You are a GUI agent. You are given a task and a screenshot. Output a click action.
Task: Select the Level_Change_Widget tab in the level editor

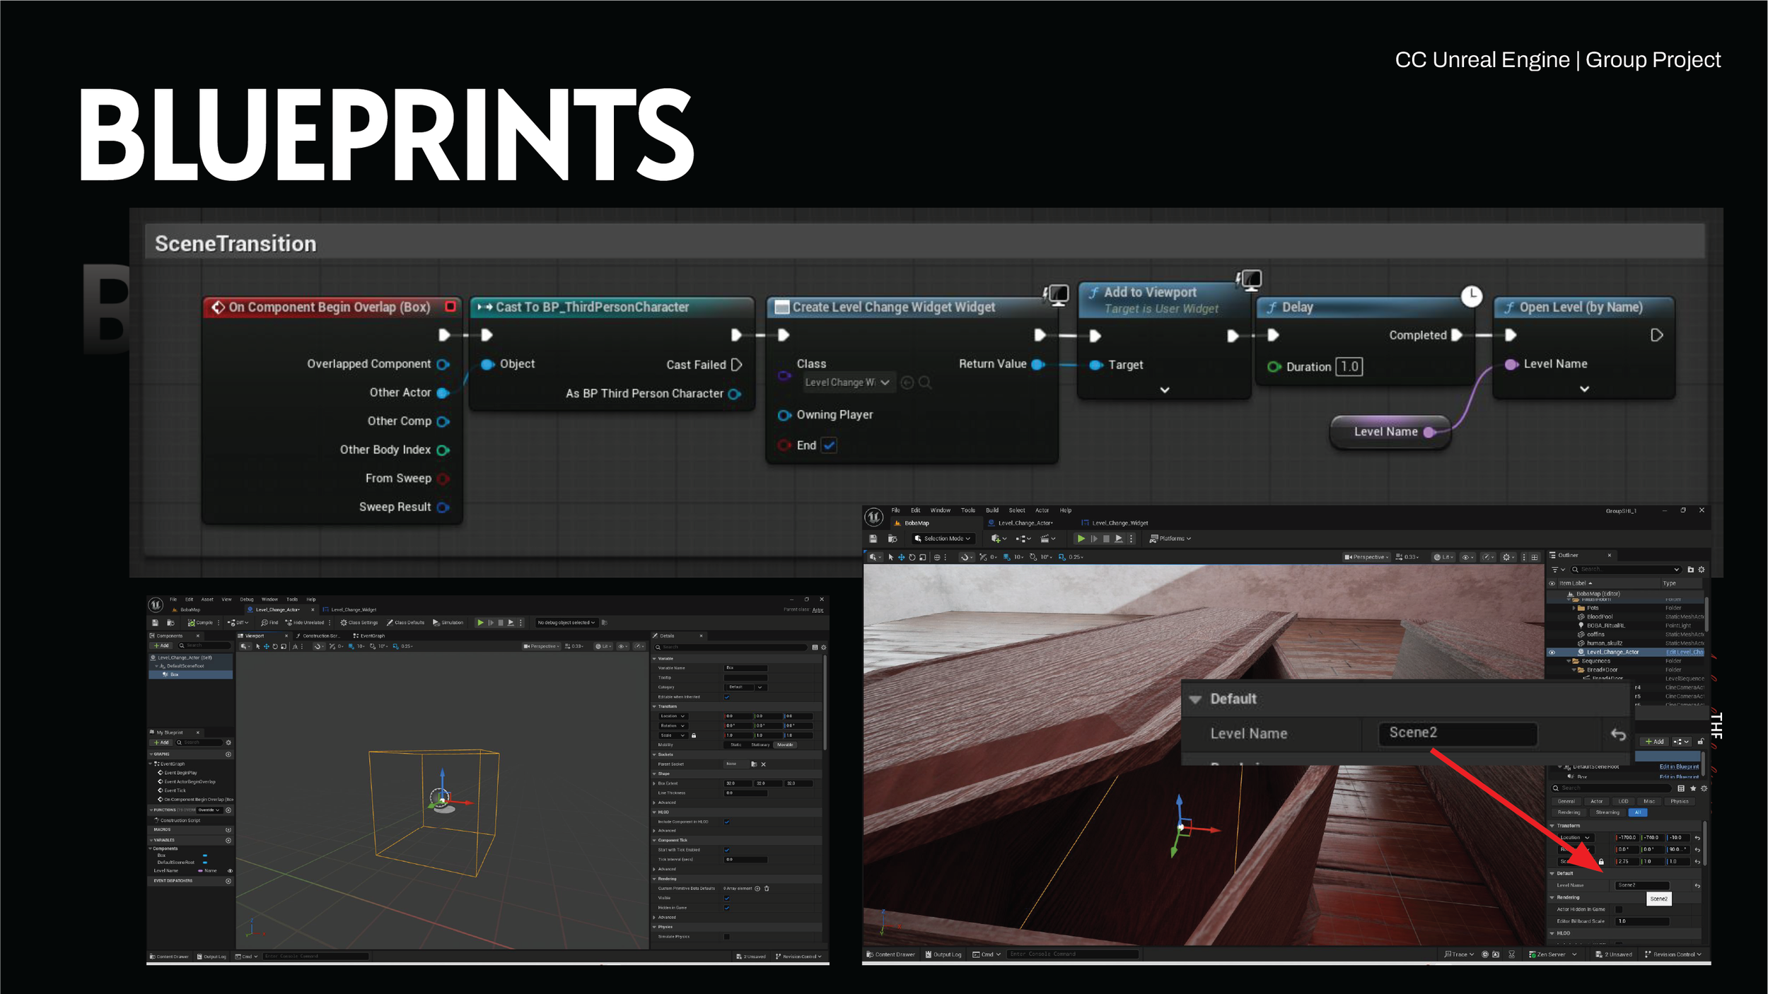1115,523
